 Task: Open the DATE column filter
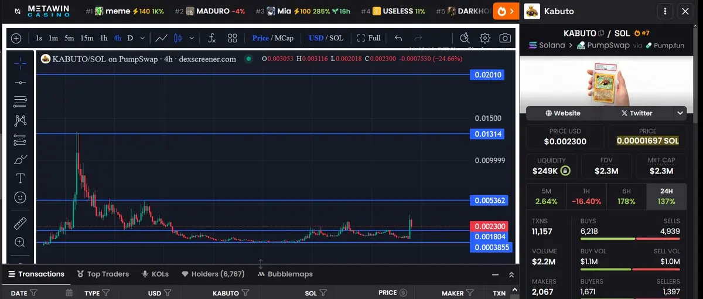[x=33, y=293]
